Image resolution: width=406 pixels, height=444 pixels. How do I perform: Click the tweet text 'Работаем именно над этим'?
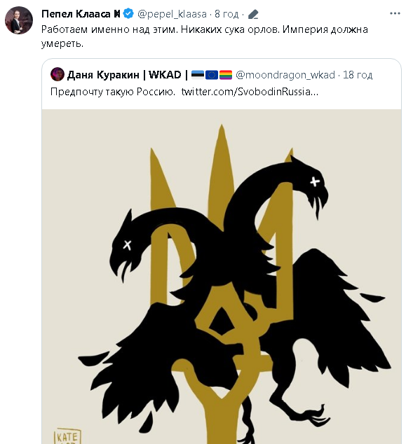[x=109, y=29]
